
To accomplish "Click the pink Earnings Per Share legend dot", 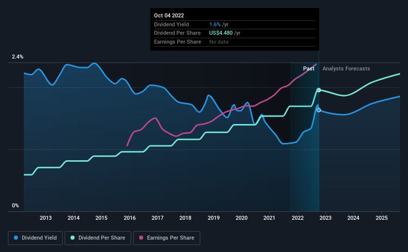I will tap(141, 238).
